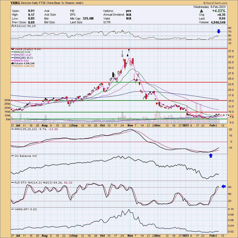Image resolution: width=238 pixels, height=238 pixels.
Task: Click the -8.1% price annotation label
Action: tap(226, 115)
